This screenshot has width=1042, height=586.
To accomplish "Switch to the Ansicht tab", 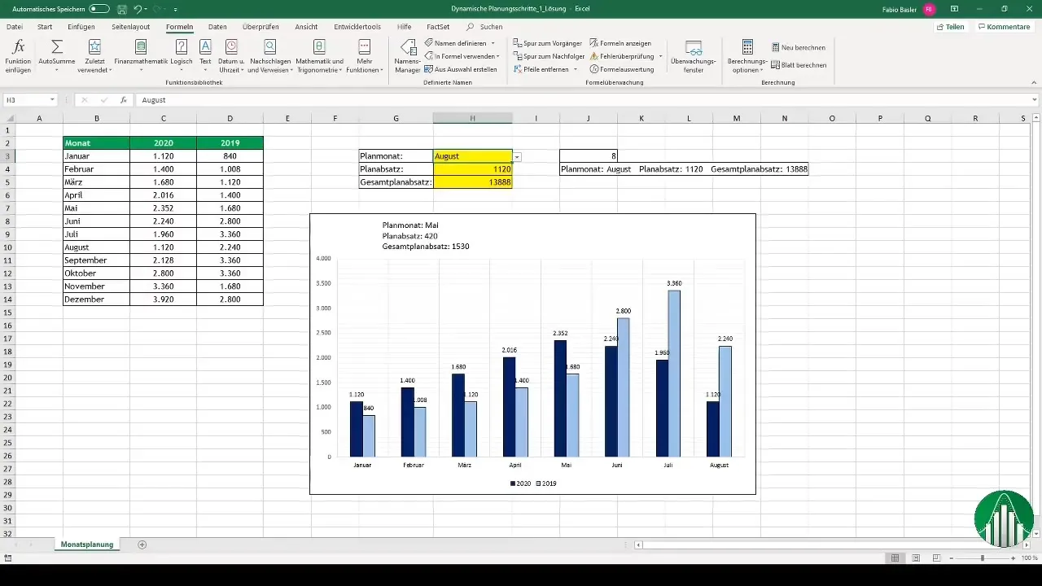I will click(x=306, y=27).
